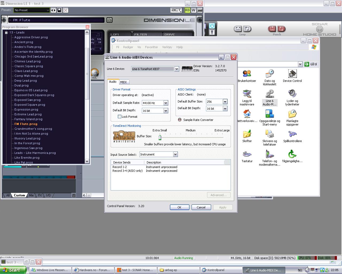Open the Favoritter menu in Kontrollpanel
342x274 pixels.
151,47
